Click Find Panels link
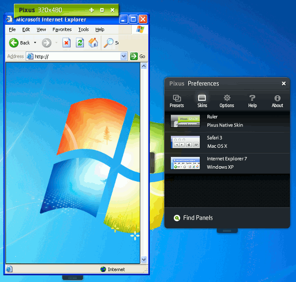This screenshot has width=296, height=282. coord(198,218)
